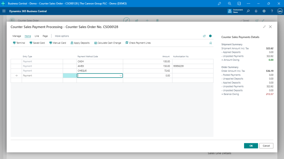This screenshot has height=159, width=284.
Task: Confirm payments with the OK button
Action: (251, 146)
